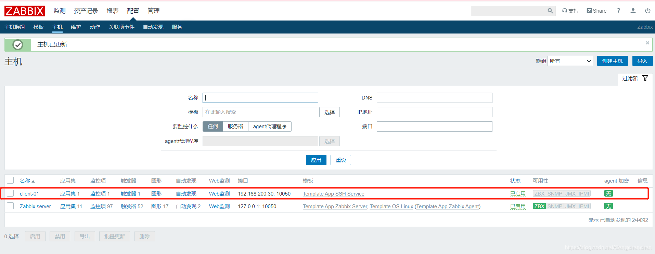Click IPMI badge for client-01
655x254 pixels.
pos(584,193)
